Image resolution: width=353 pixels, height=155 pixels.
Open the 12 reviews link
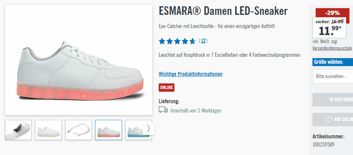(203, 41)
